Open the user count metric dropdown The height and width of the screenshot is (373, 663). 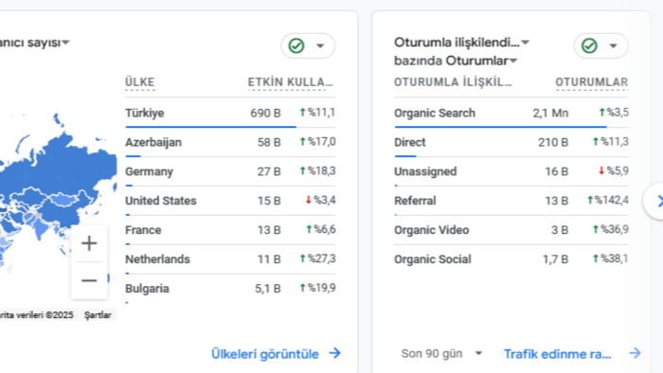(x=35, y=43)
